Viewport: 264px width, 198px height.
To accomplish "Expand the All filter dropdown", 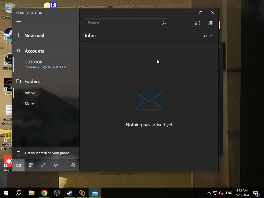I will 208,36.
